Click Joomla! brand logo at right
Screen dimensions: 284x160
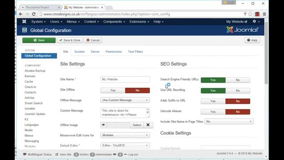[x=243, y=30]
